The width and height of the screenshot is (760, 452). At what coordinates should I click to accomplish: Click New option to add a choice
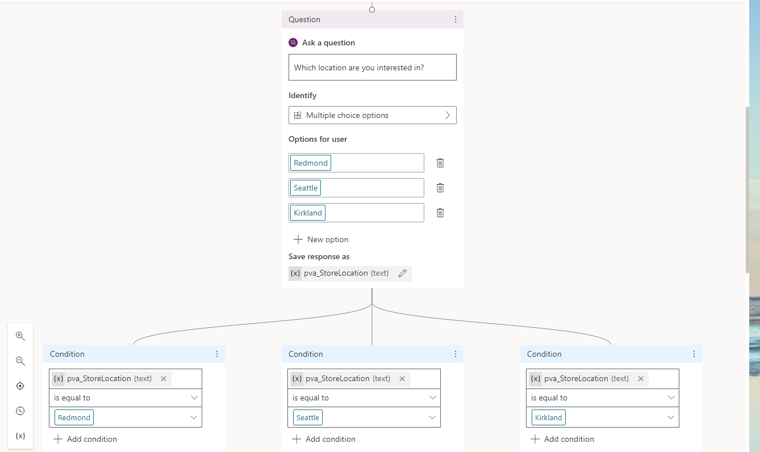[x=321, y=239]
